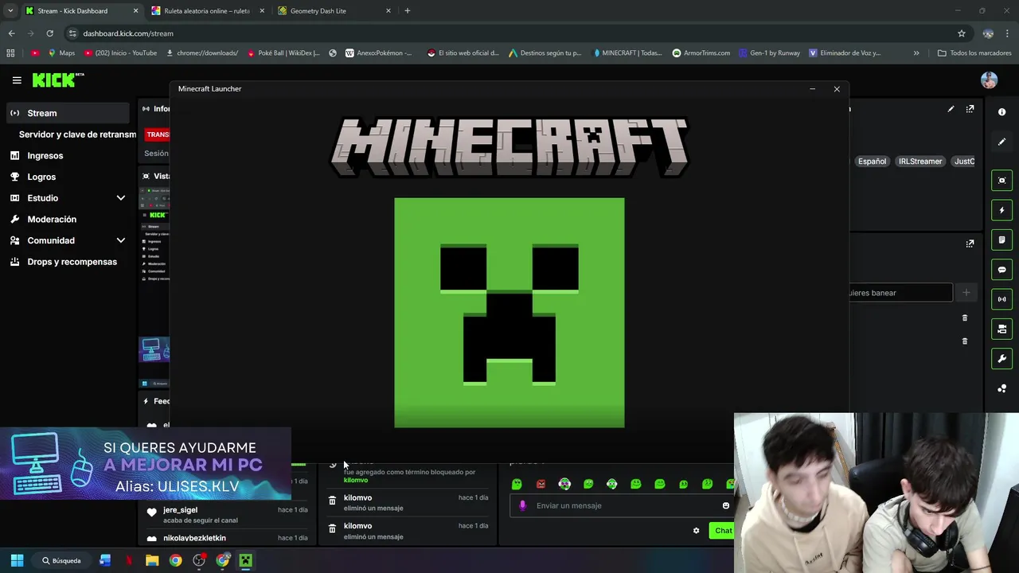
Task: Click the heart icon next to jere_sigel
Action: [152, 513]
